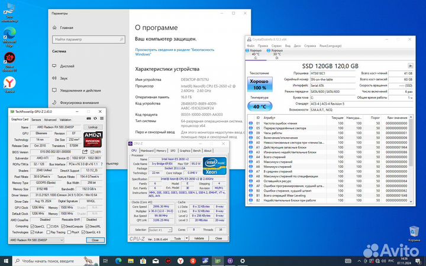Expand the CPU-Z Tools dropdown arrow

tap(186, 238)
